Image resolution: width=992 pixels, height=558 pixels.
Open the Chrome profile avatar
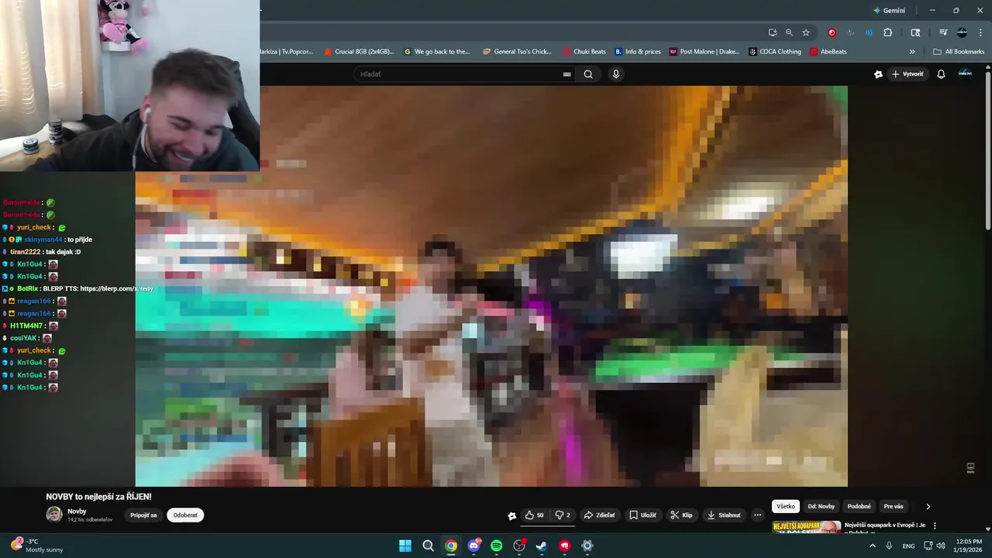pyautogui.click(x=962, y=33)
